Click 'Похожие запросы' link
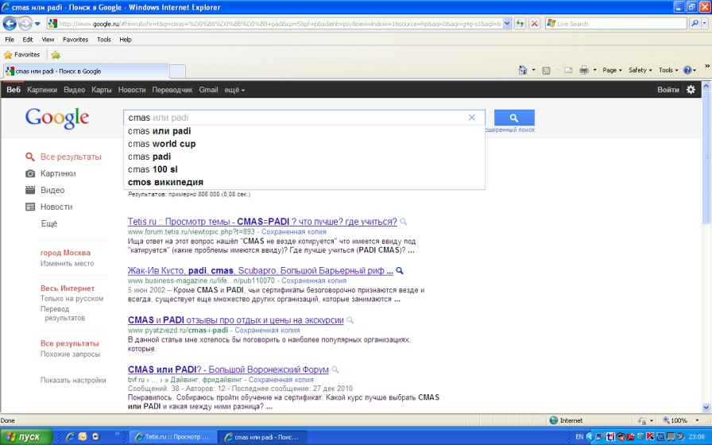This screenshot has height=445, width=712. click(x=70, y=354)
